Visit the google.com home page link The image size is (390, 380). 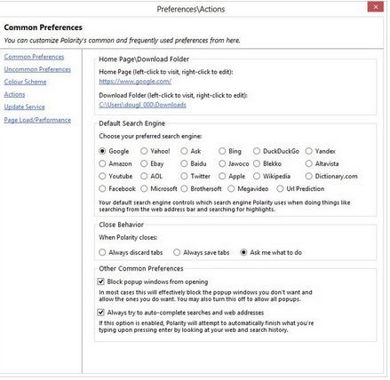[135, 82]
